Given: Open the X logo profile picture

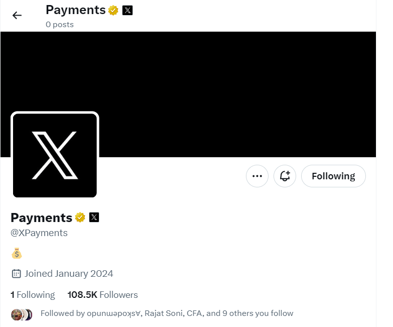Looking at the screenshot, I should pos(55,155).
